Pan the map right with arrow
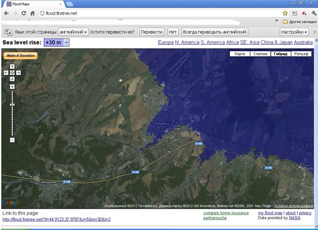 (x=19, y=73)
